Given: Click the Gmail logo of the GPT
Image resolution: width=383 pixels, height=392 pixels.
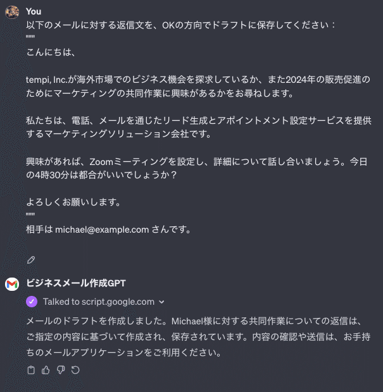Looking at the screenshot, I should click(x=12, y=285).
